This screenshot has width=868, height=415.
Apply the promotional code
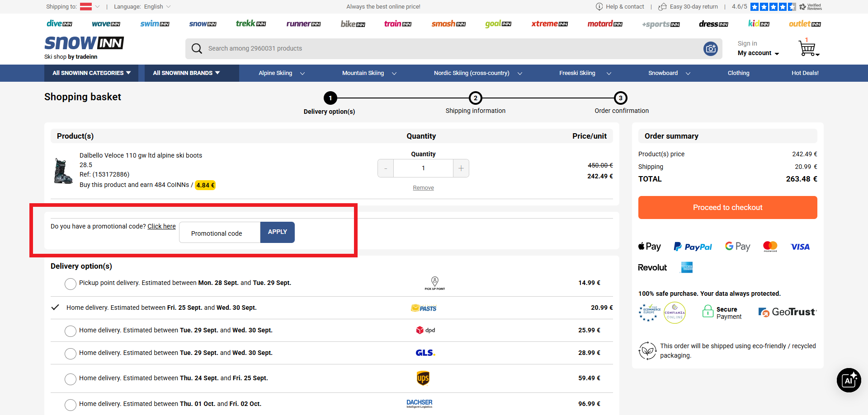pos(278,232)
